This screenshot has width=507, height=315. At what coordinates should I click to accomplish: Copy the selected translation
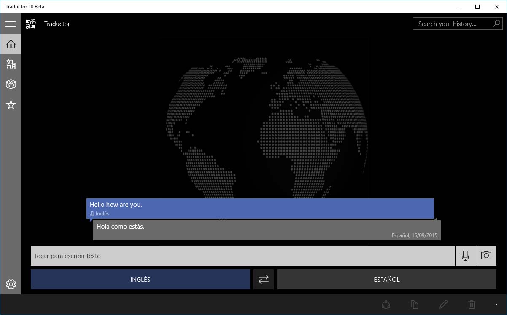(x=414, y=304)
